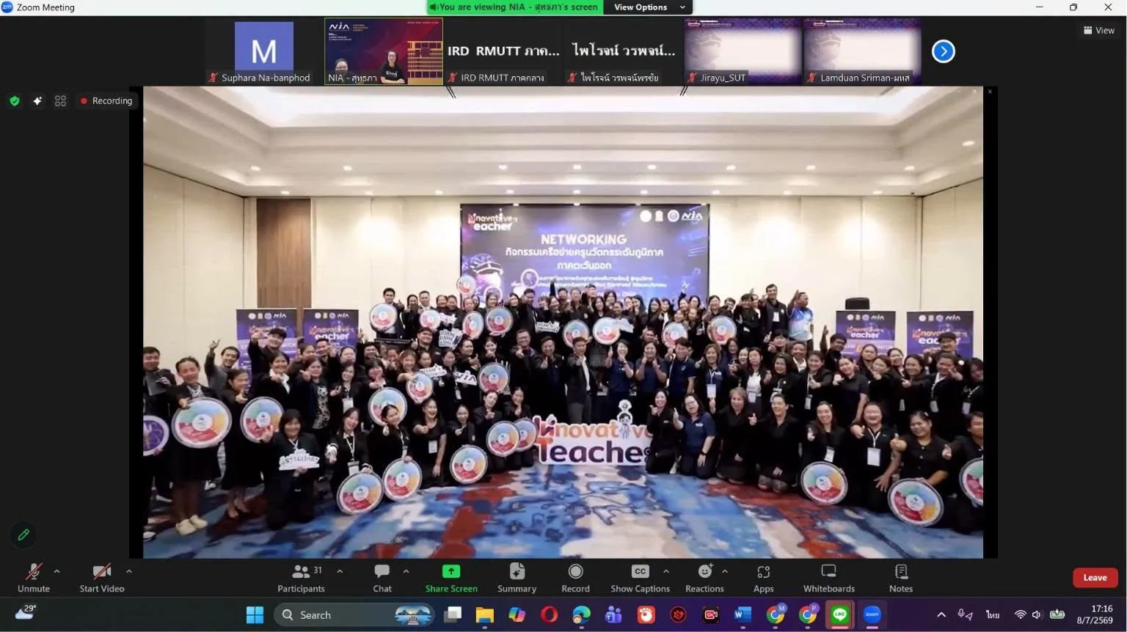The height and width of the screenshot is (632, 1127).
Task: Open Microsoft Teams from the taskbar
Action: point(613,614)
